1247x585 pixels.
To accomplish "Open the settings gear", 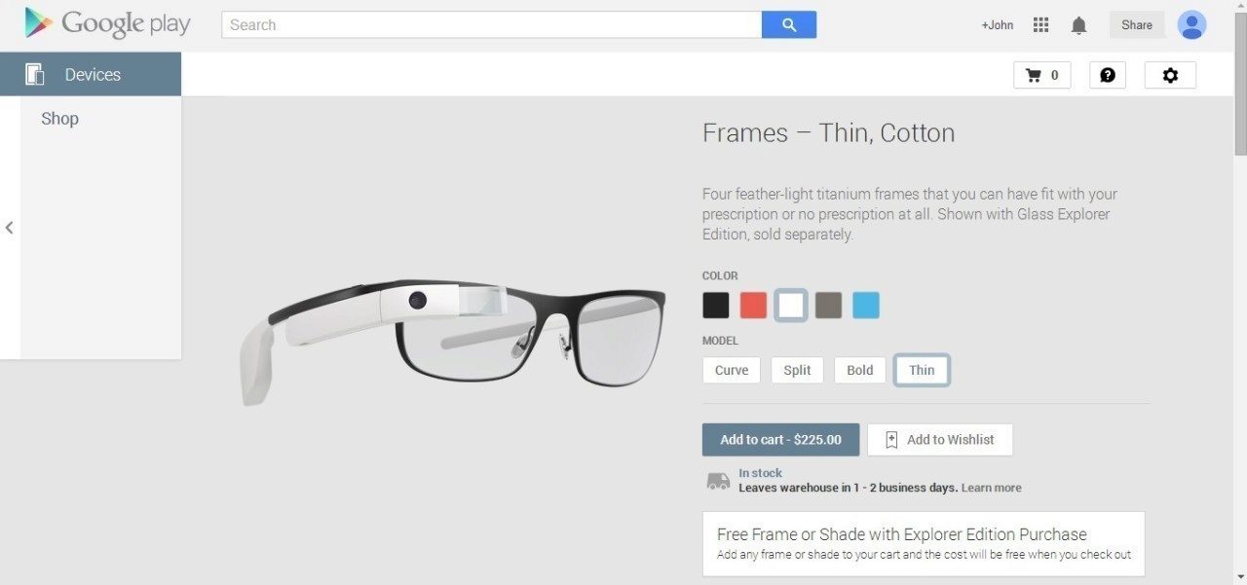I will 1170,75.
